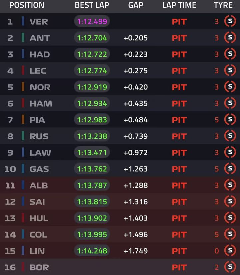The image size is (240, 275).
Task: Click the soft tyre icon in LIN's row
Action: [230, 251]
